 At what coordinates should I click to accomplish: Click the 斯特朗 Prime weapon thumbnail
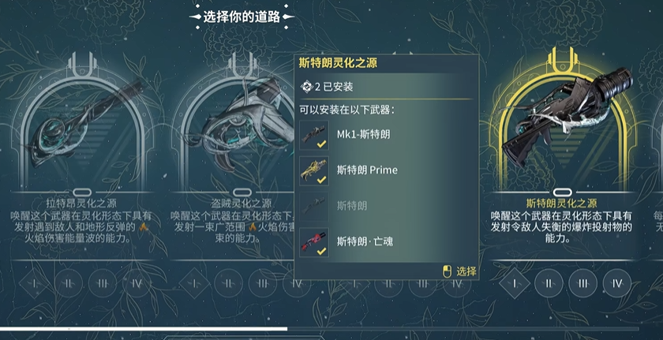point(314,170)
